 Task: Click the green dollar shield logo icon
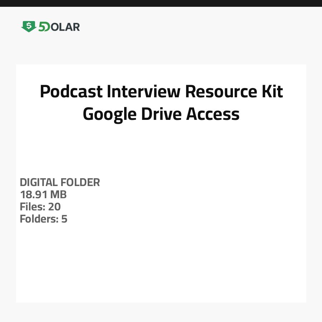point(29,26)
